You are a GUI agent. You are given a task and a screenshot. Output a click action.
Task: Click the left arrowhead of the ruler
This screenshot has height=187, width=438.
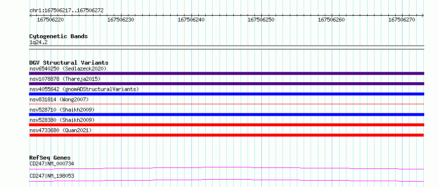(31, 15)
